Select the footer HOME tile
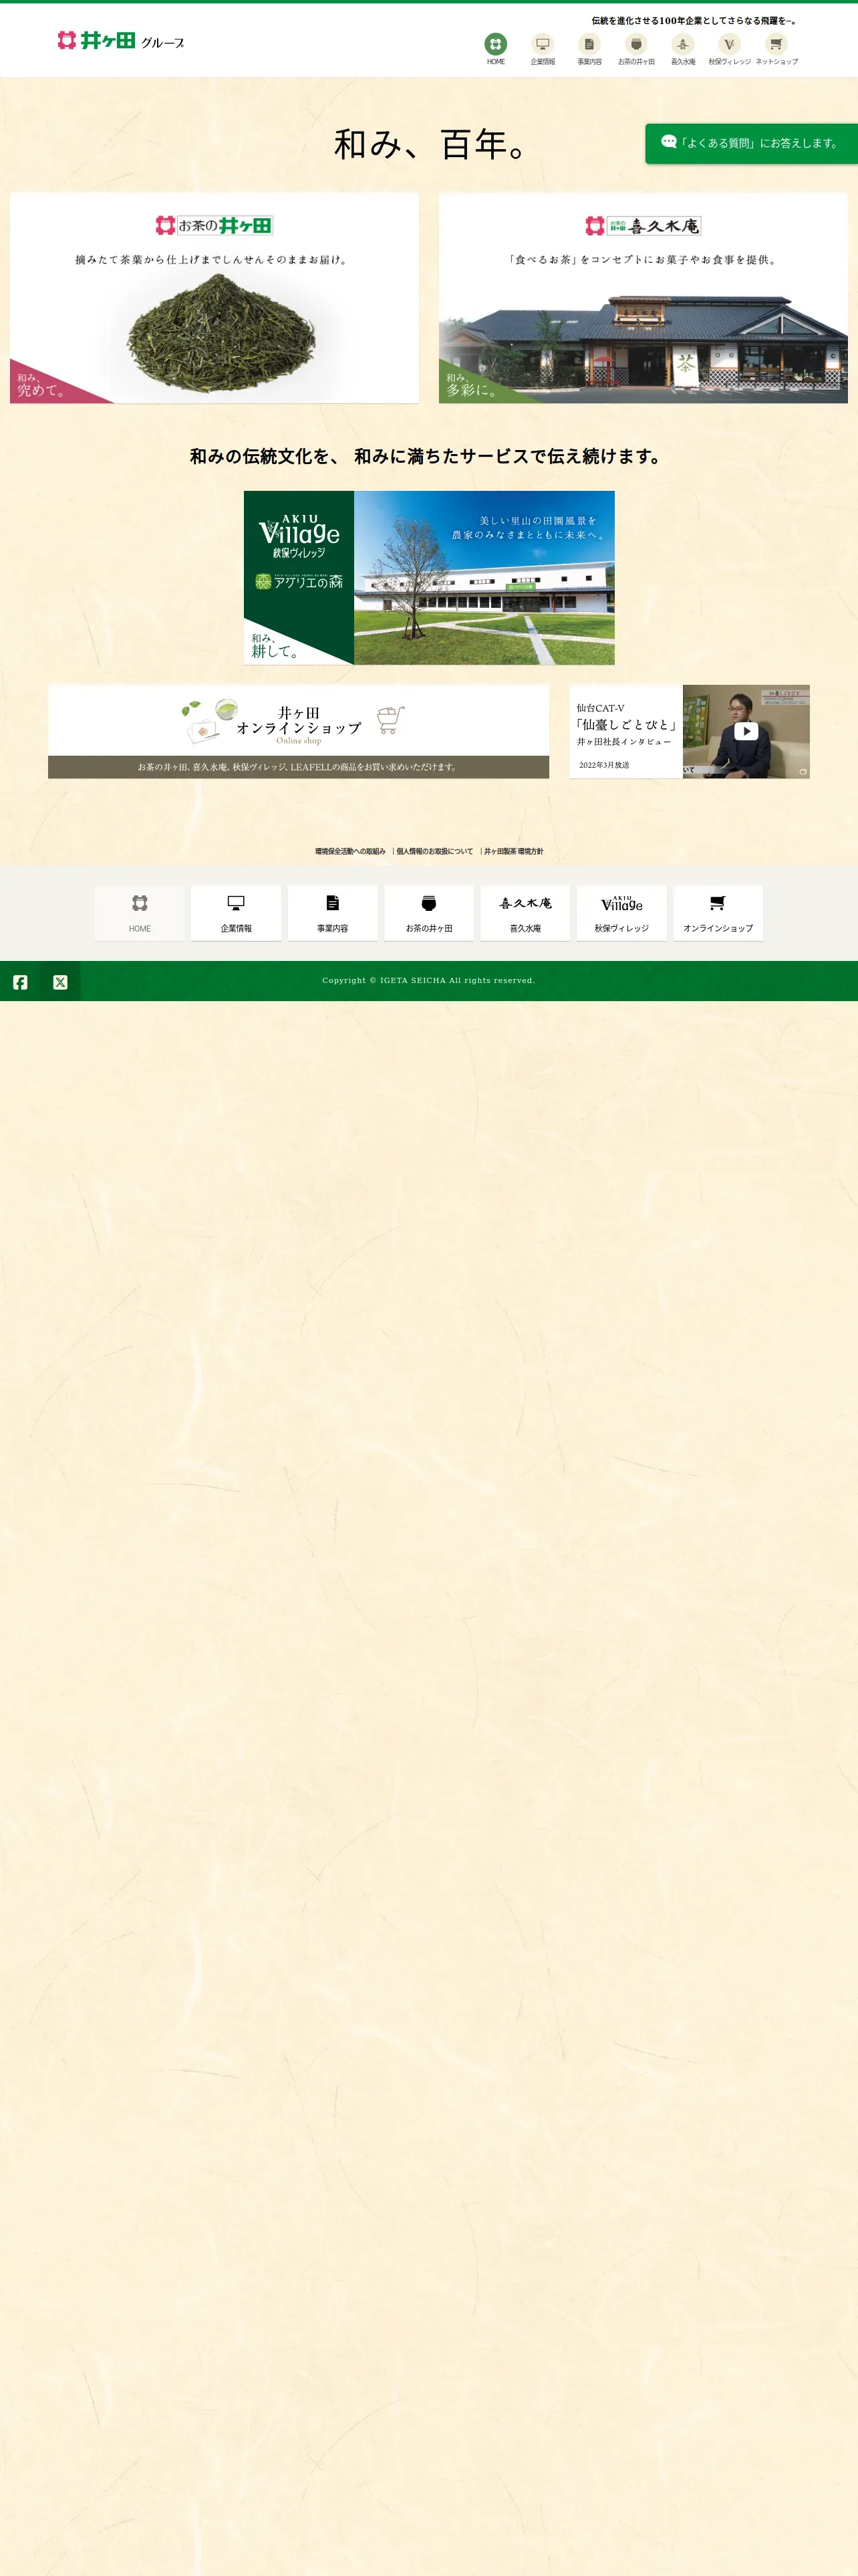This screenshot has height=2576, width=858. click(140, 913)
